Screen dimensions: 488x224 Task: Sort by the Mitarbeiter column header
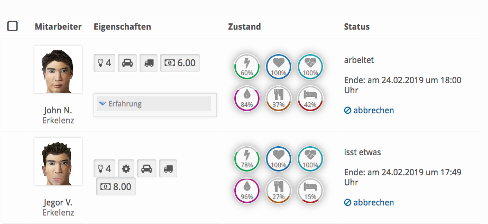tap(58, 26)
